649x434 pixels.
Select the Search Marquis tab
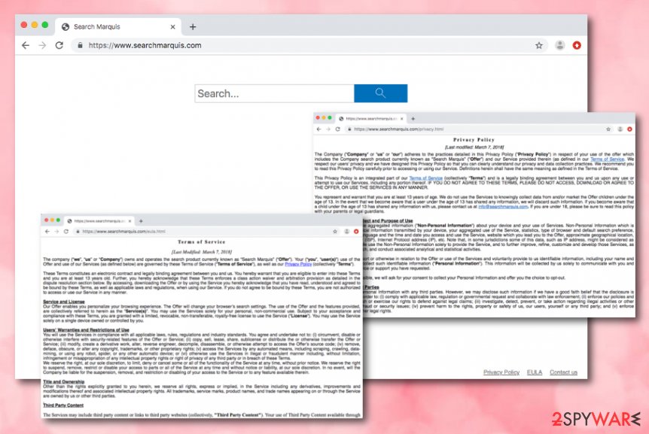pos(118,27)
